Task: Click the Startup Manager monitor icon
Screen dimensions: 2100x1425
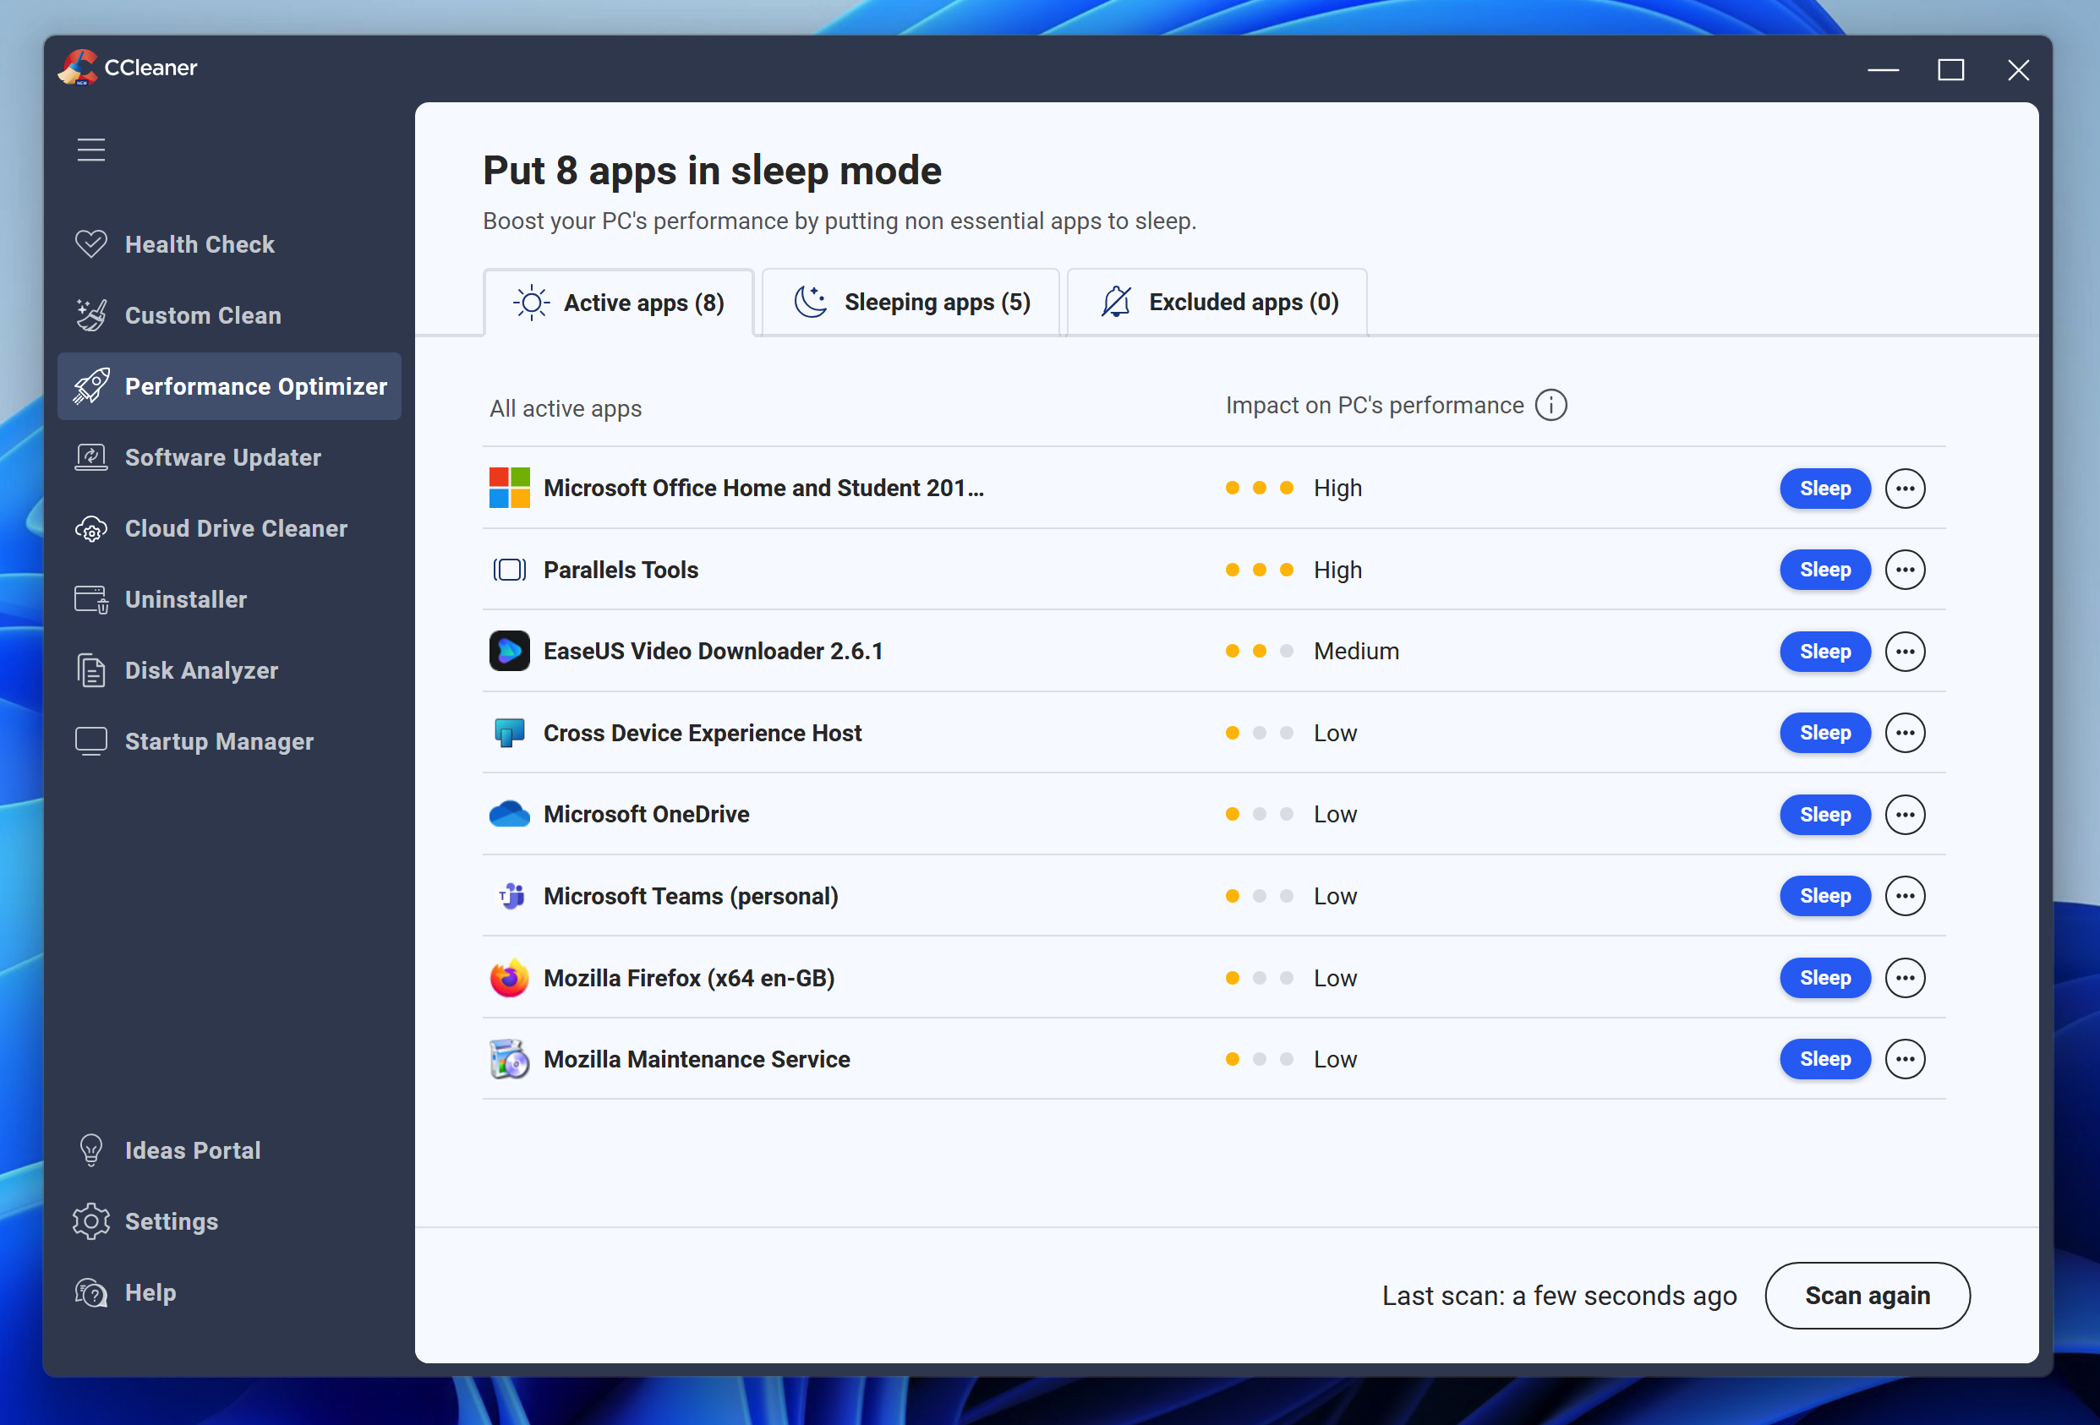Action: pos(91,741)
